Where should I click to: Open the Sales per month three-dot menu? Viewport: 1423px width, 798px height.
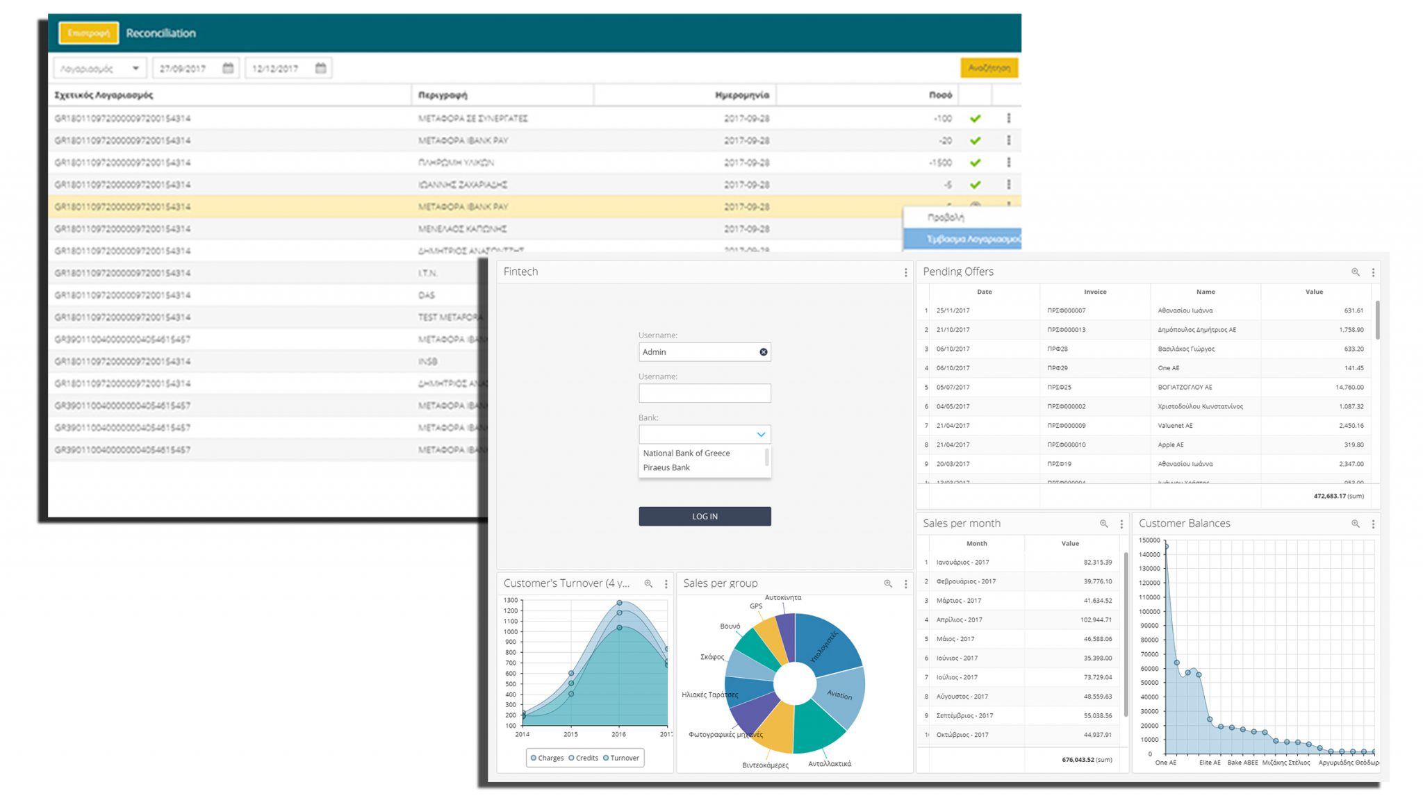1121,524
